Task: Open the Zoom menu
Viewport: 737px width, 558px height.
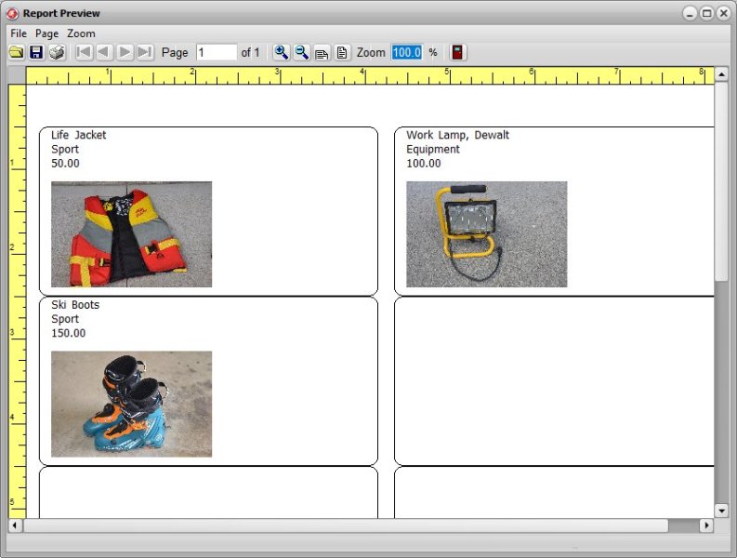Action: pos(81,33)
